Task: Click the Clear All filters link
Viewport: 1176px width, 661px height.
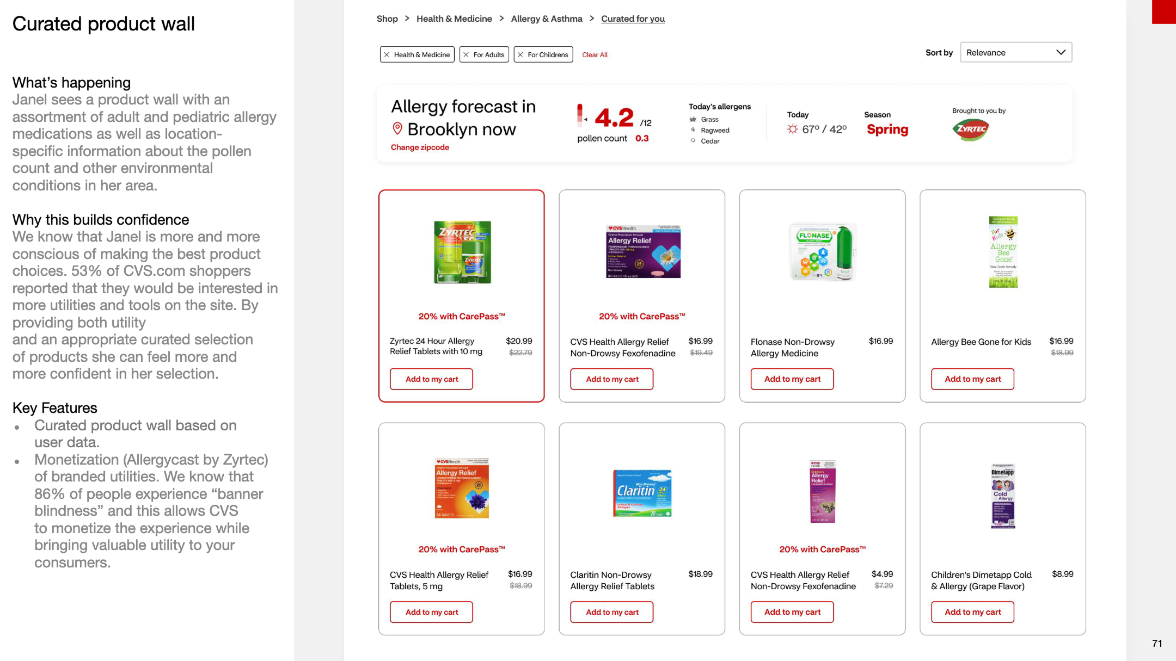Action: point(595,54)
